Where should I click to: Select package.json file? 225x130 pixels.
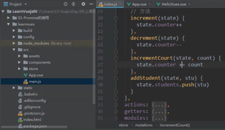[x=35, y=126]
